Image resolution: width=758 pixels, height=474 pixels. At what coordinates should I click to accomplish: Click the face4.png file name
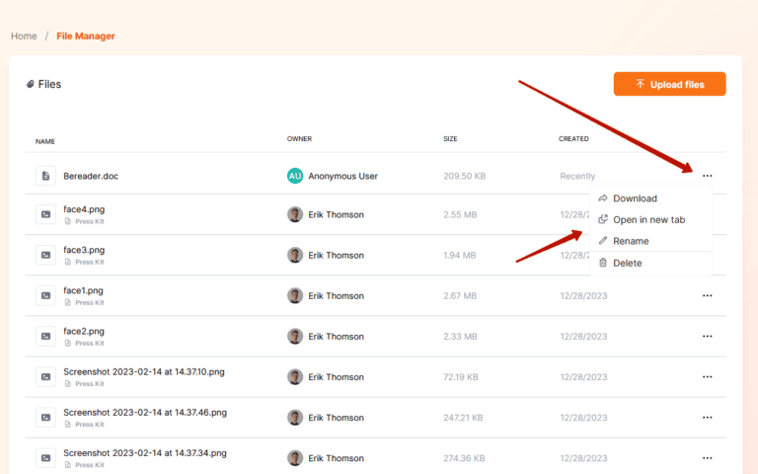click(x=84, y=209)
